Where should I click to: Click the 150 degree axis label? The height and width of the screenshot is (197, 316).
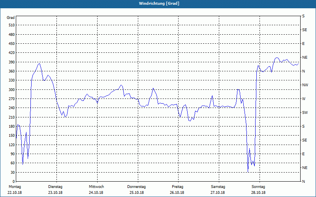pyautogui.click(x=11, y=136)
